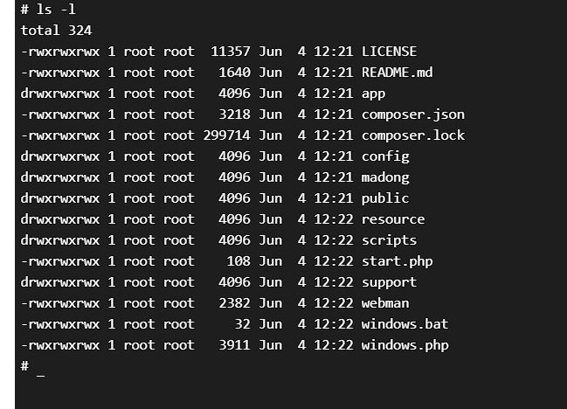The height and width of the screenshot is (409, 567).
Task: Click the composer.lock filename
Action: pyautogui.click(x=412, y=135)
